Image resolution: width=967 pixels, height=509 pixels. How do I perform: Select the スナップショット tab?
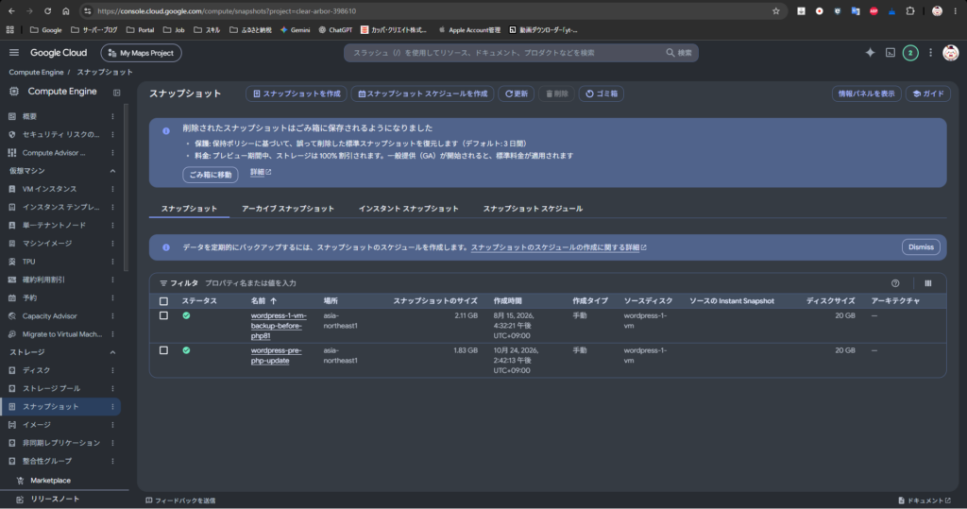[189, 209]
